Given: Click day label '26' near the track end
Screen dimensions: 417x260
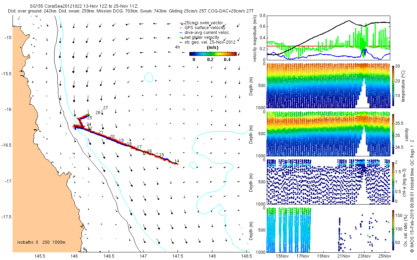Looking at the screenshot, I should pos(98,113).
